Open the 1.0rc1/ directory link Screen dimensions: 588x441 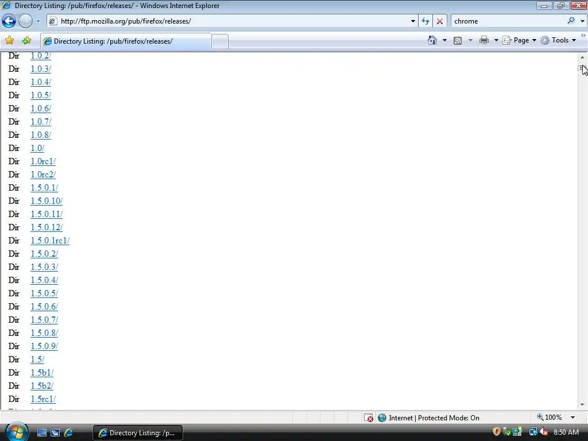[x=42, y=161]
